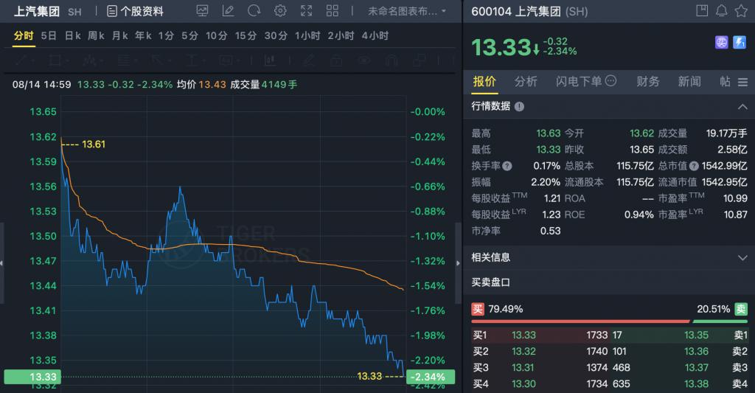The height and width of the screenshot is (393, 755).
Task: Select the 1分 interval
Action: [166, 35]
